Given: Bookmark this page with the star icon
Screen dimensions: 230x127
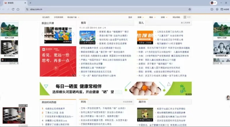Looking at the screenshot, I should [x=190, y=9].
